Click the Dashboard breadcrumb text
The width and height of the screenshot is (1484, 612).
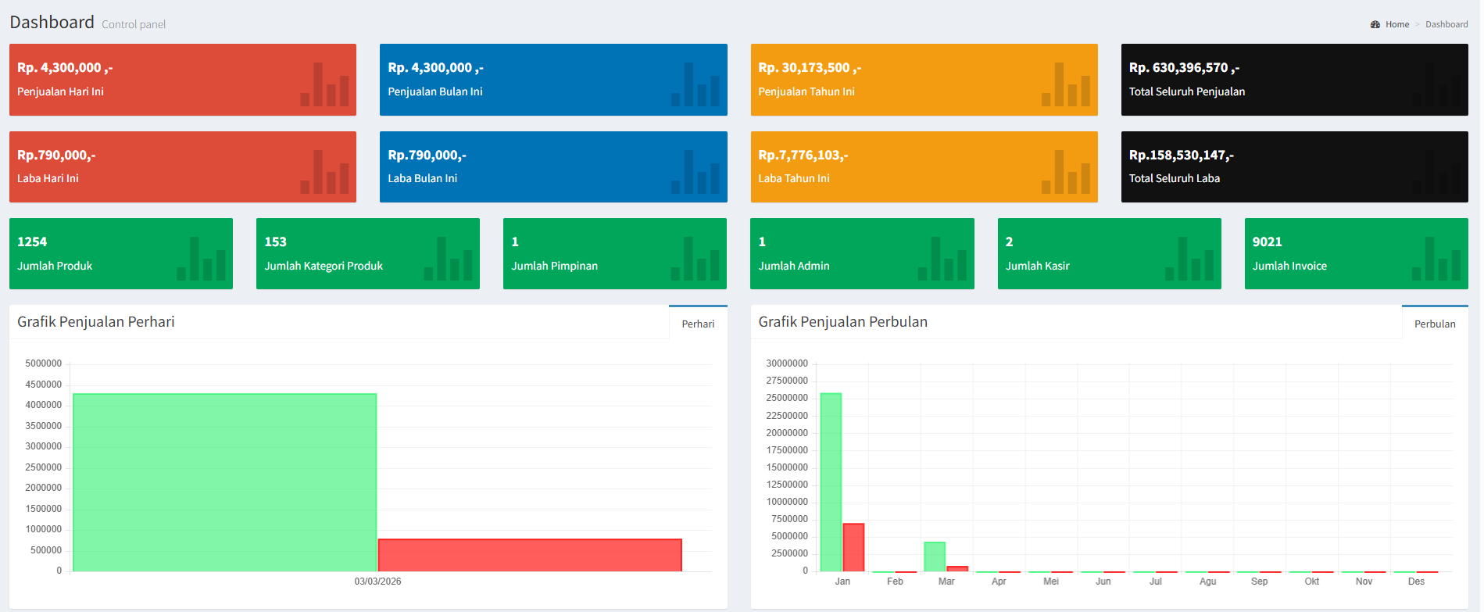coord(1446,24)
